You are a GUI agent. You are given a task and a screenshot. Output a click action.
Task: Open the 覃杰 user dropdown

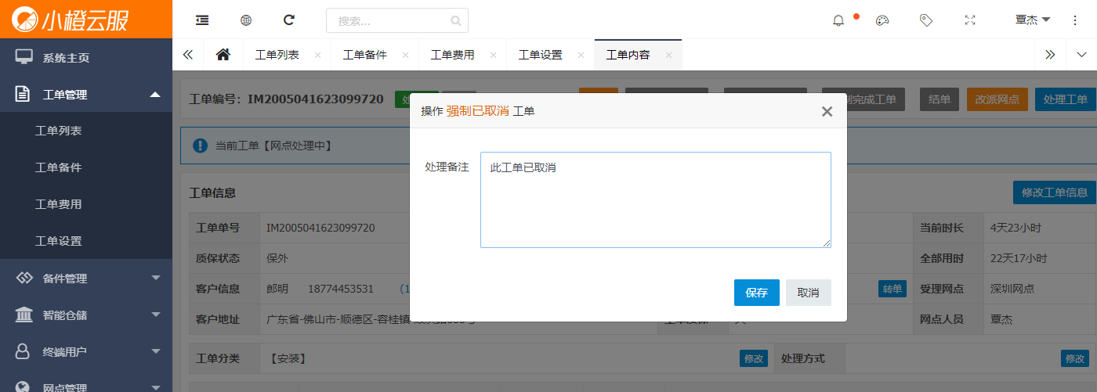pos(1033,20)
